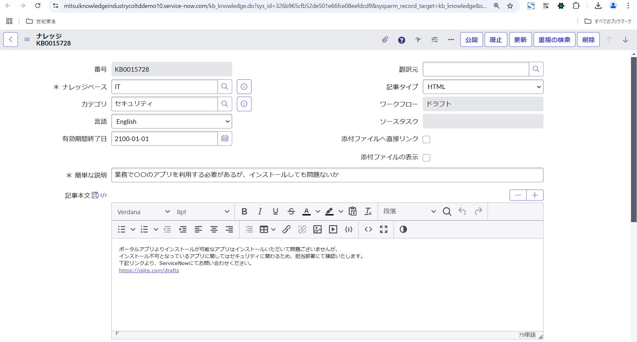Click the back arrow button beside ナレッジ
The image size is (637, 342).
[11, 40]
